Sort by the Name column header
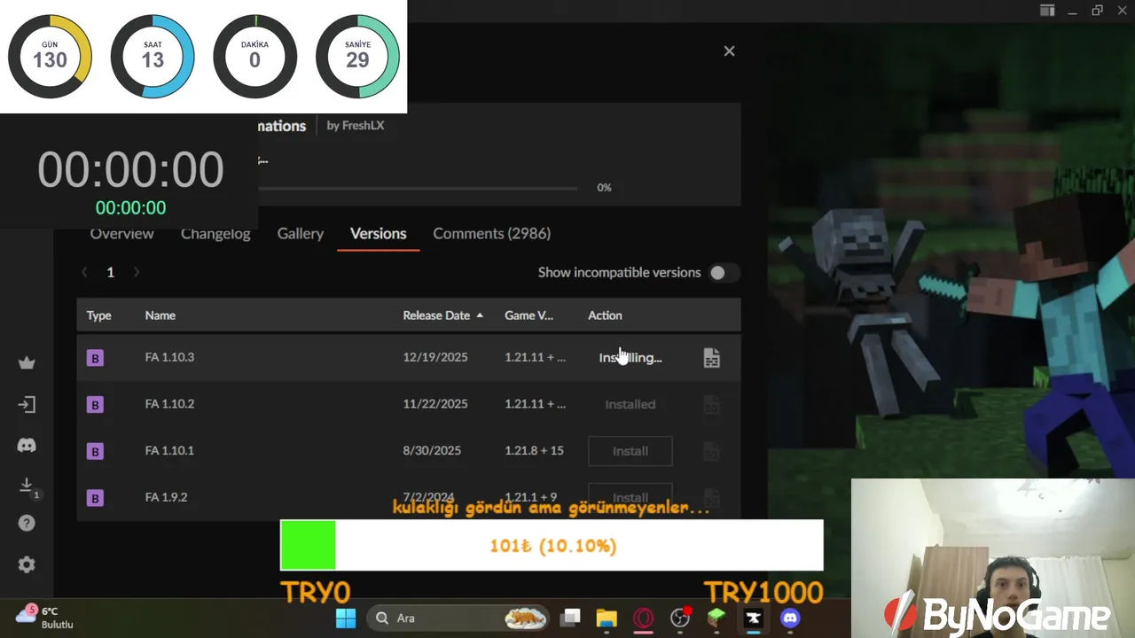The height and width of the screenshot is (638, 1135). [x=160, y=315]
